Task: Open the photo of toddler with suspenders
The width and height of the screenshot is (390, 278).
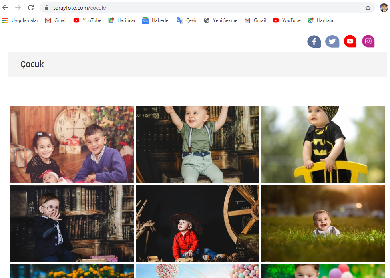Action: coord(197,145)
